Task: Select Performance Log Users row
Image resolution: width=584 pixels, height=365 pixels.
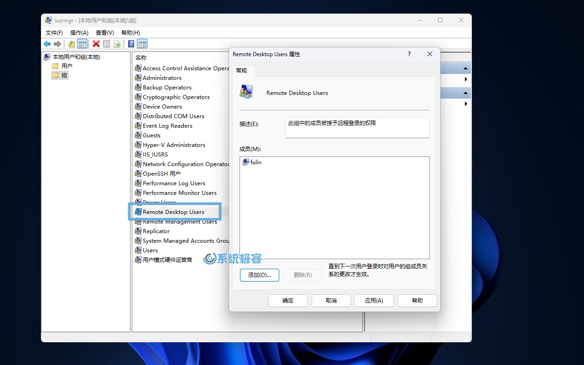Action: pos(170,183)
